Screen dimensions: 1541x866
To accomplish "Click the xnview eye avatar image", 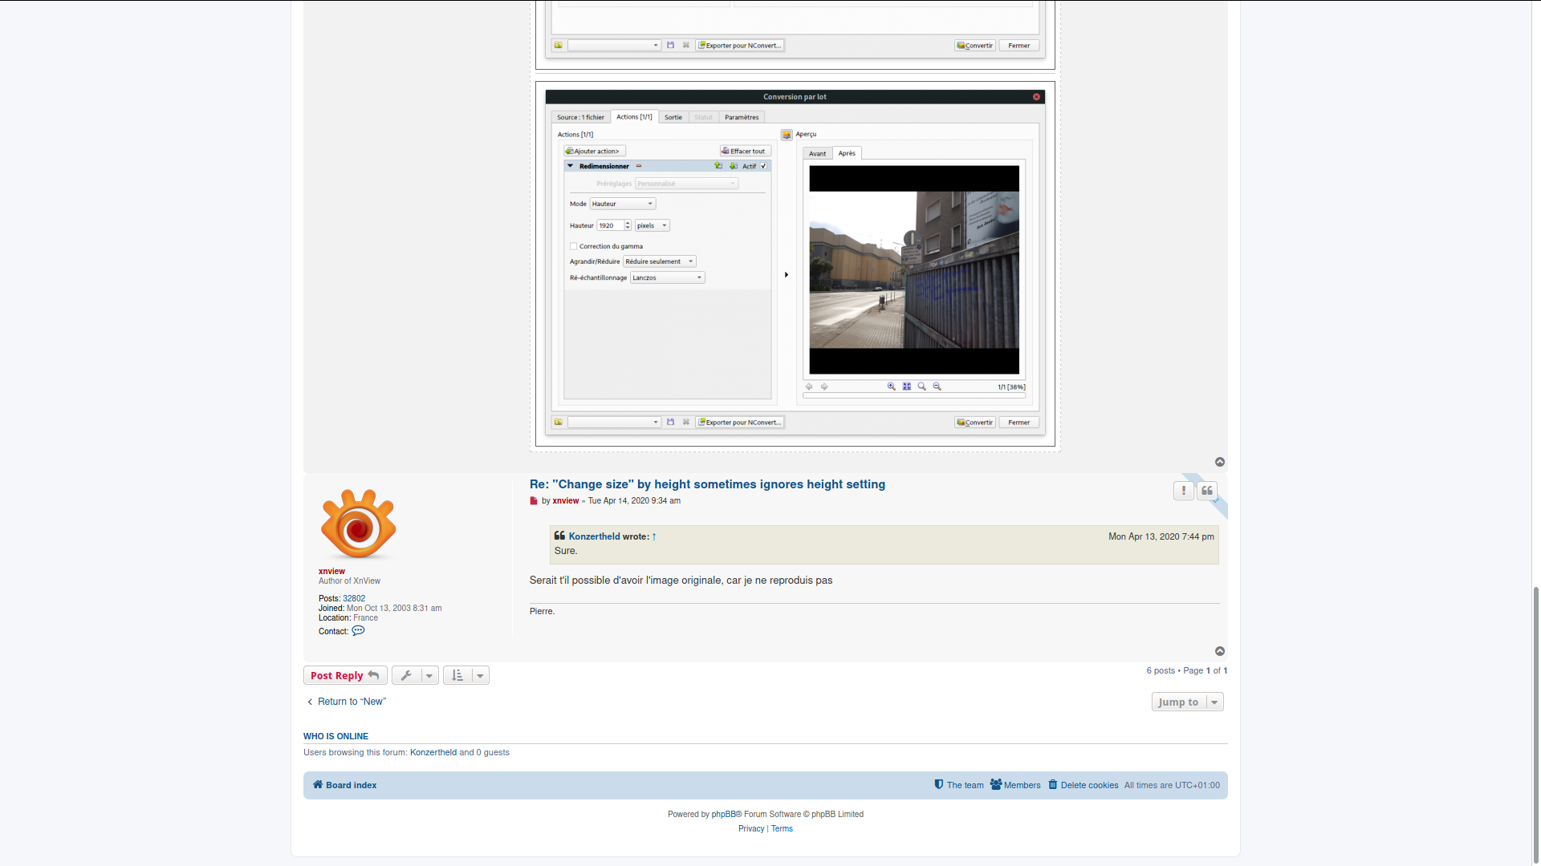I will (358, 524).
